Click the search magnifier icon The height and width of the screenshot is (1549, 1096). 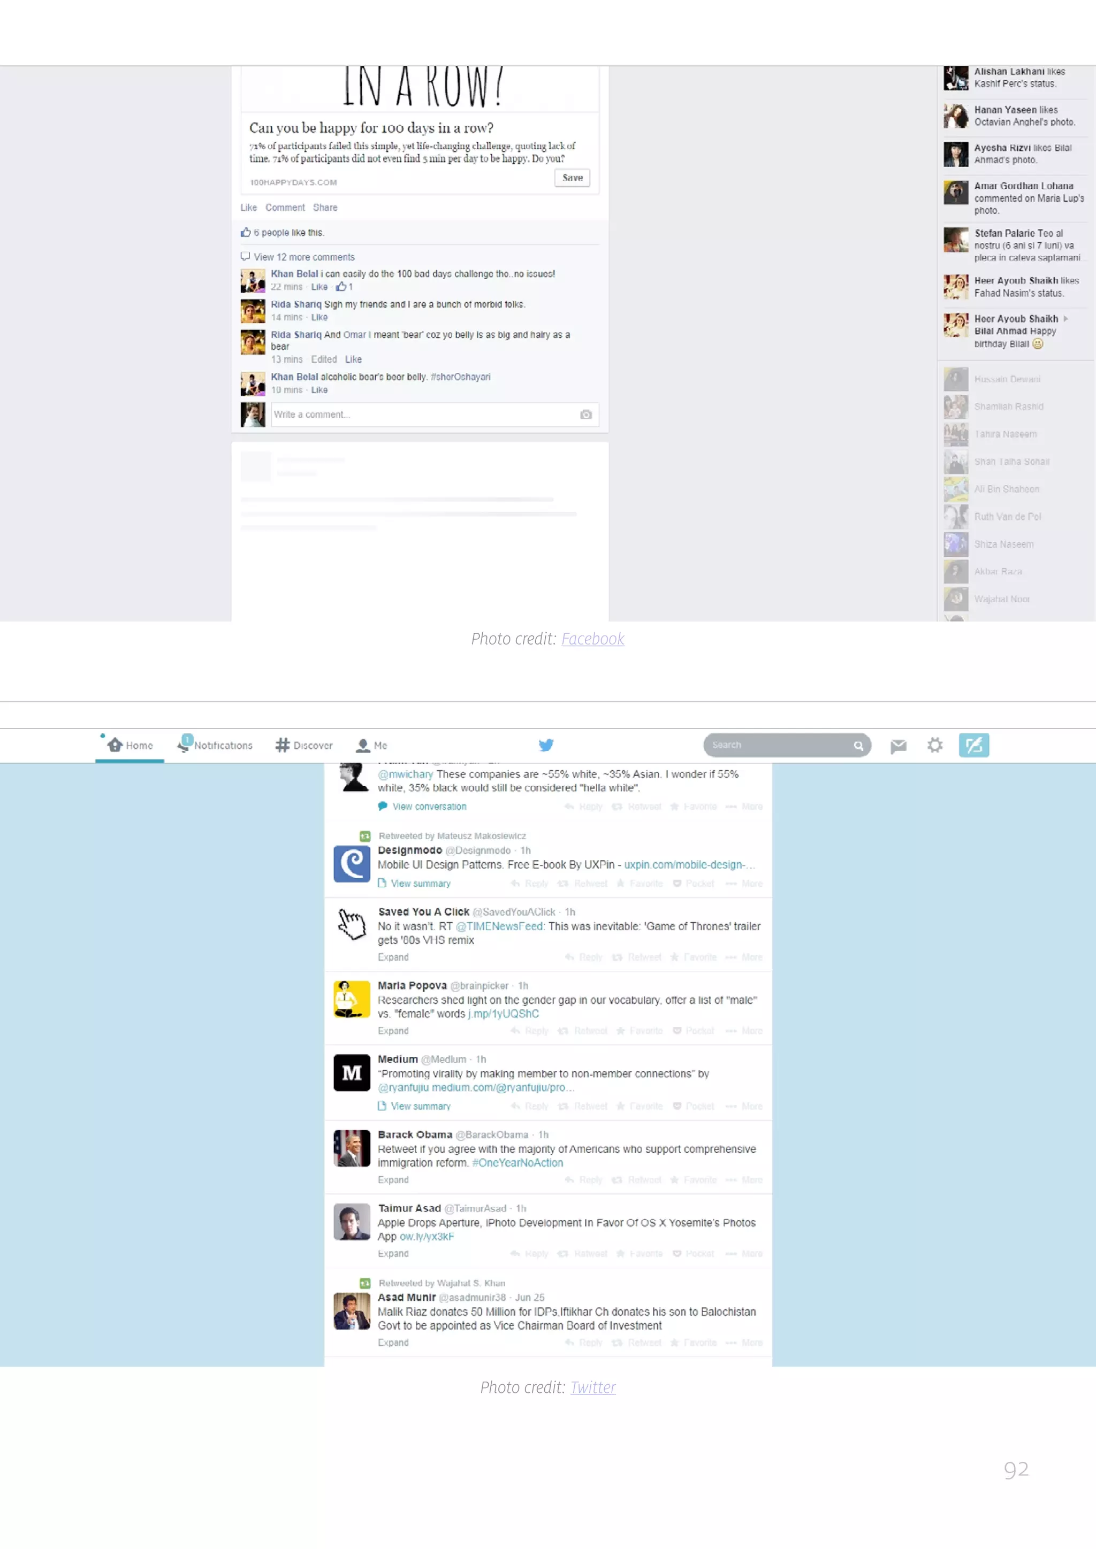pyautogui.click(x=858, y=746)
